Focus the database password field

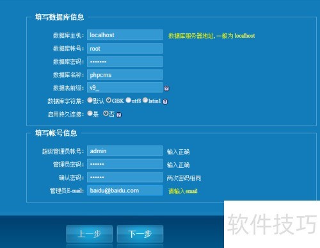(125, 62)
